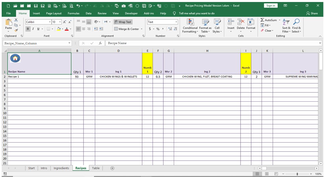Image resolution: width=324 pixels, height=177 pixels.
Task: Click Decrease Font Size icon
Action: [x=70, y=22]
